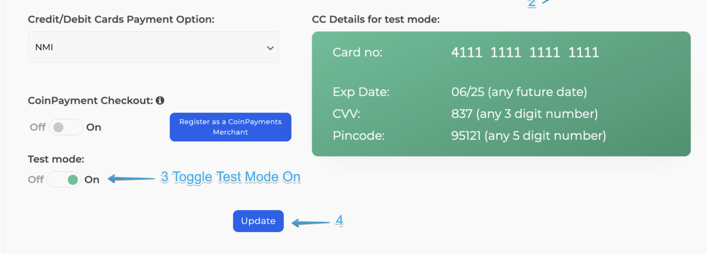
Task: Select the CVV value 837 text
Action: (462, 114)
